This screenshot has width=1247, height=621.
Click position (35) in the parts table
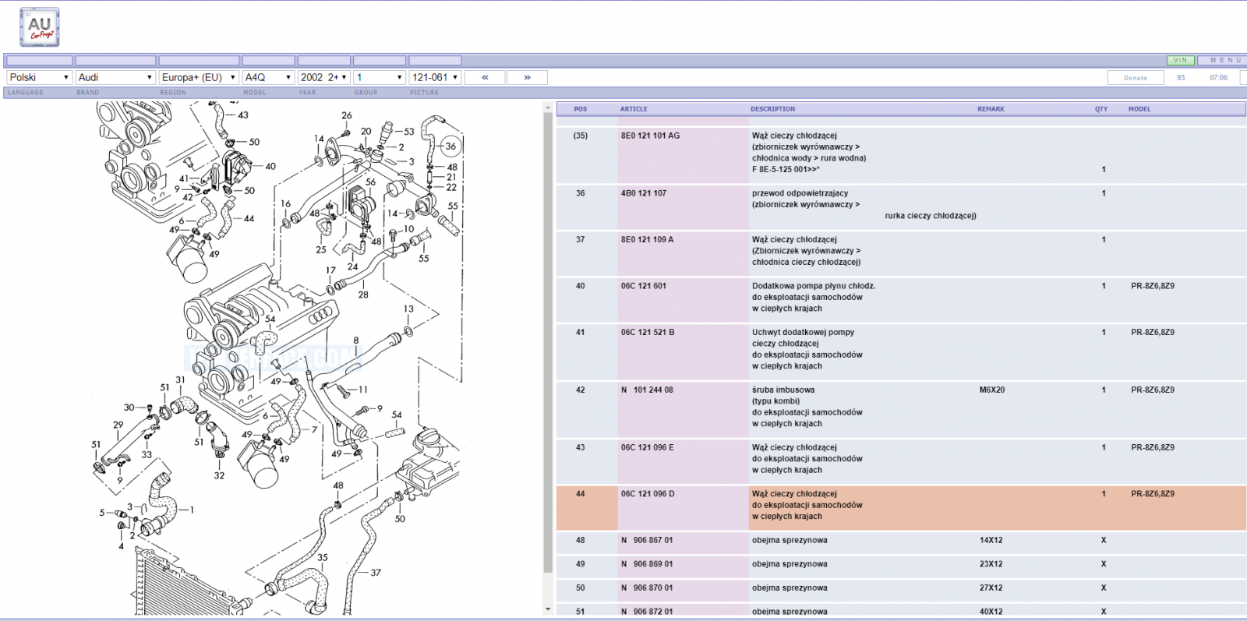[x=581, y=136]
